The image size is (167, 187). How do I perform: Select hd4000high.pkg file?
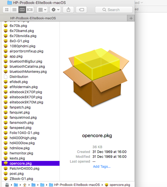[x=31, y=138]
